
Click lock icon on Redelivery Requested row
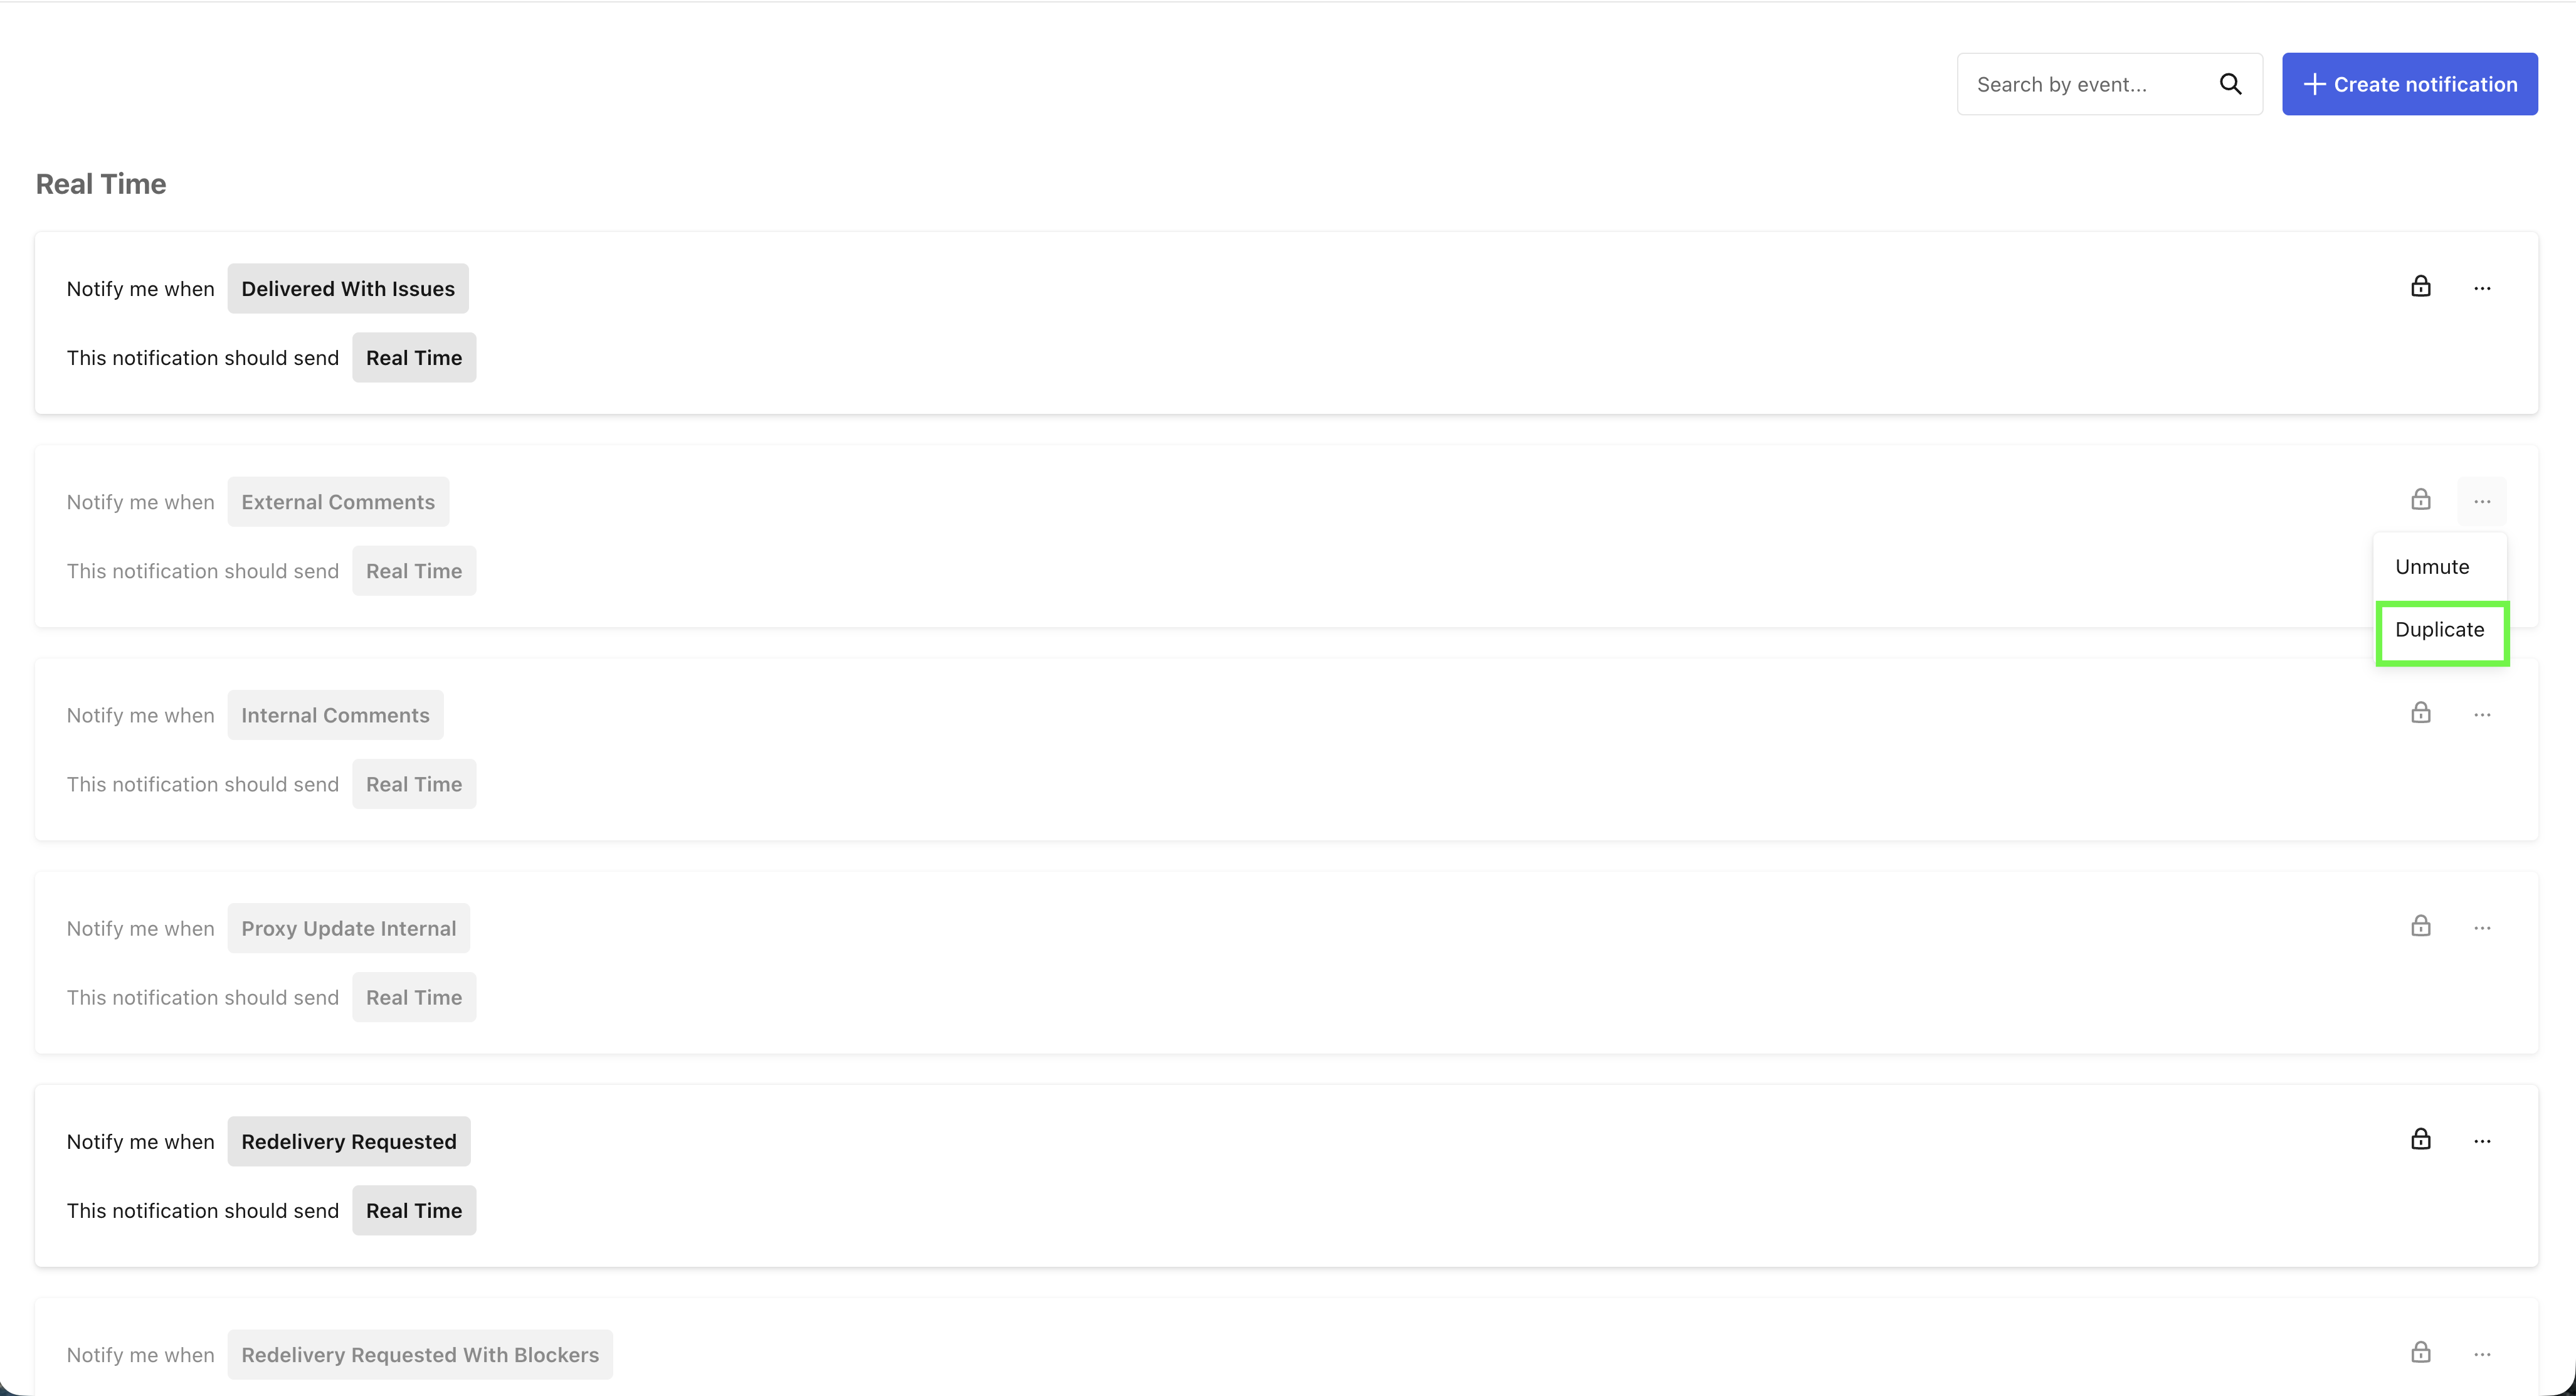point(2420,1140)
